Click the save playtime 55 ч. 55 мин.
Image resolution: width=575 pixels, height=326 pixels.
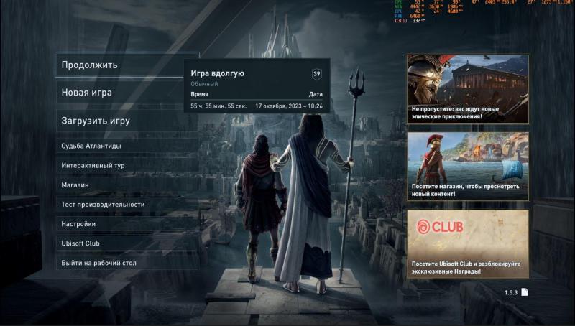218,106
